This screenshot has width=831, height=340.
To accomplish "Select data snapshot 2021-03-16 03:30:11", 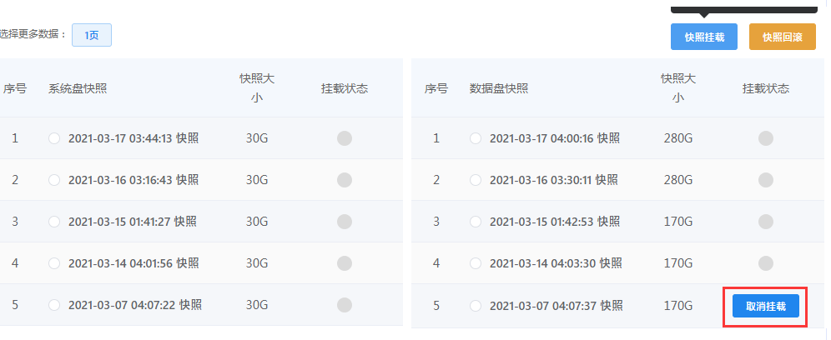I will pos(476,180).
